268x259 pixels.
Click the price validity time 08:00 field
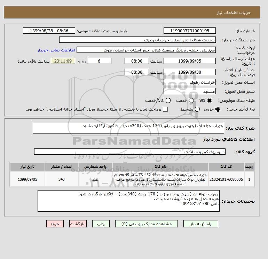click(x=137, y=72)
